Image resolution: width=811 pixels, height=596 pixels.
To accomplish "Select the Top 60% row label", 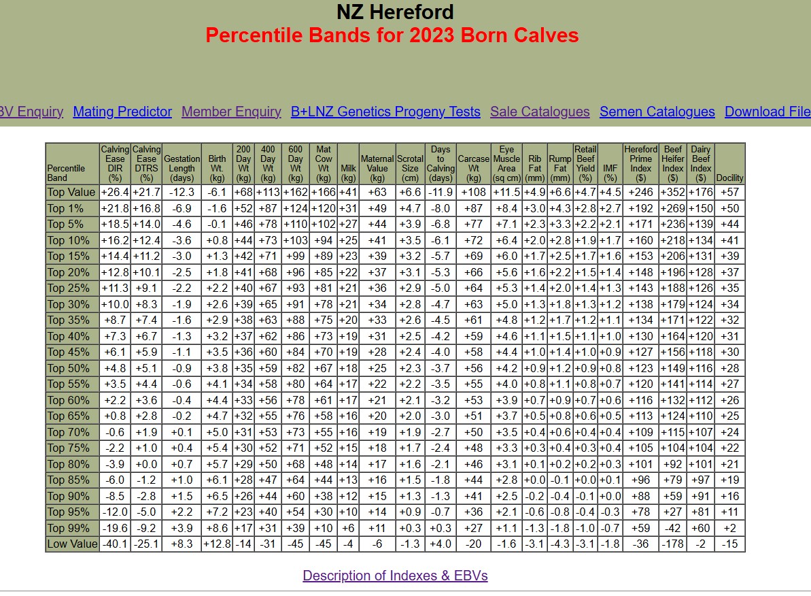I will tap(73, 400).
